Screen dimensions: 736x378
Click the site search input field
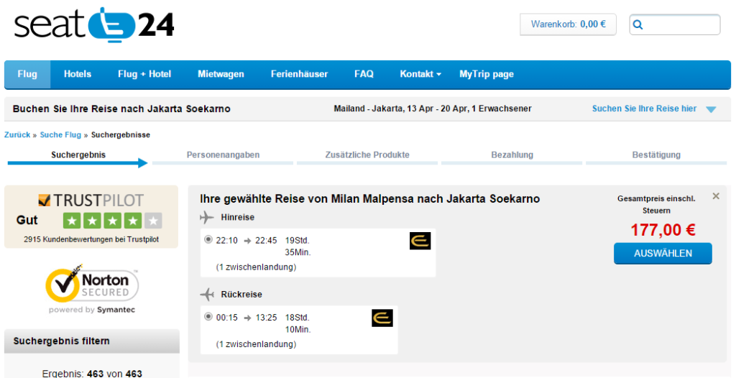[x=674, y=25]
